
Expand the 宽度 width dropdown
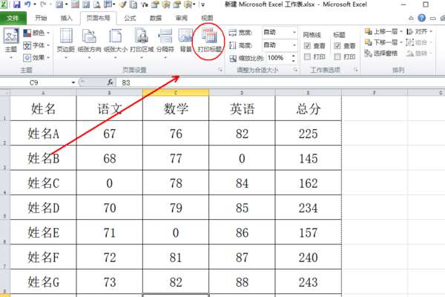pos(292,33)
